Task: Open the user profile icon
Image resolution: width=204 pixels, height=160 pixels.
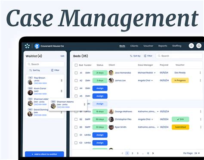Action: (199, 46)
